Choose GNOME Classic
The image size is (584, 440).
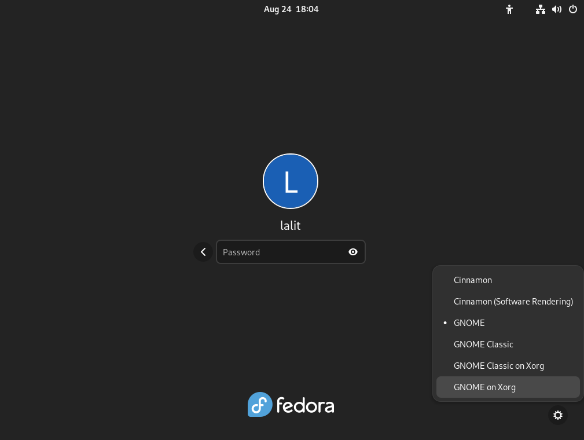483,344
